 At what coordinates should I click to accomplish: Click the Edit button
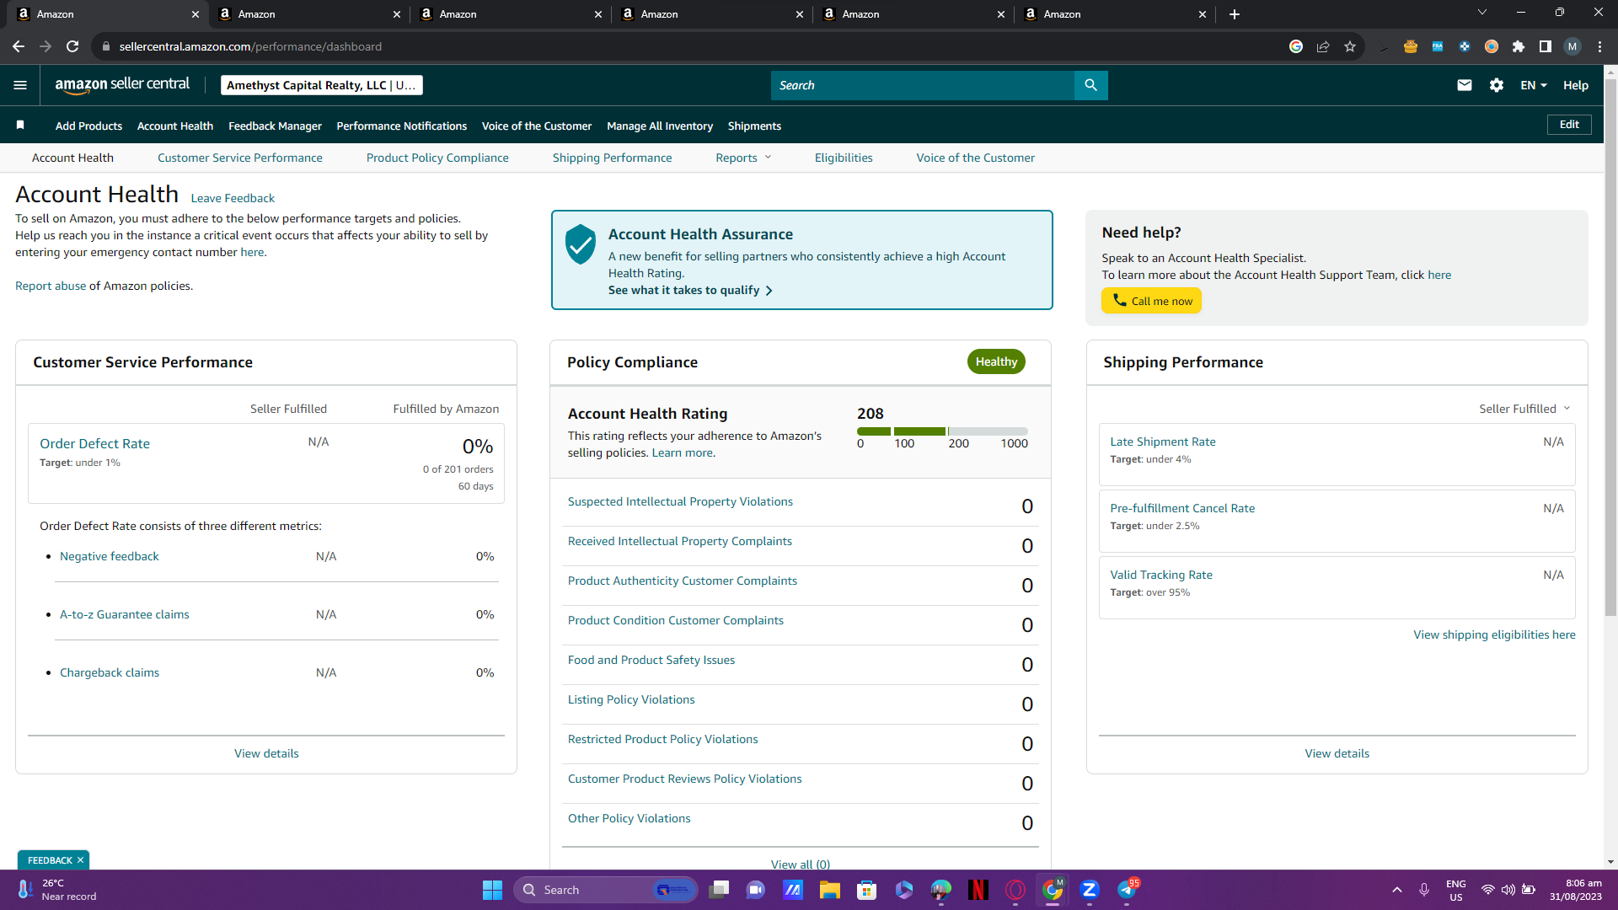point(1569,125)
